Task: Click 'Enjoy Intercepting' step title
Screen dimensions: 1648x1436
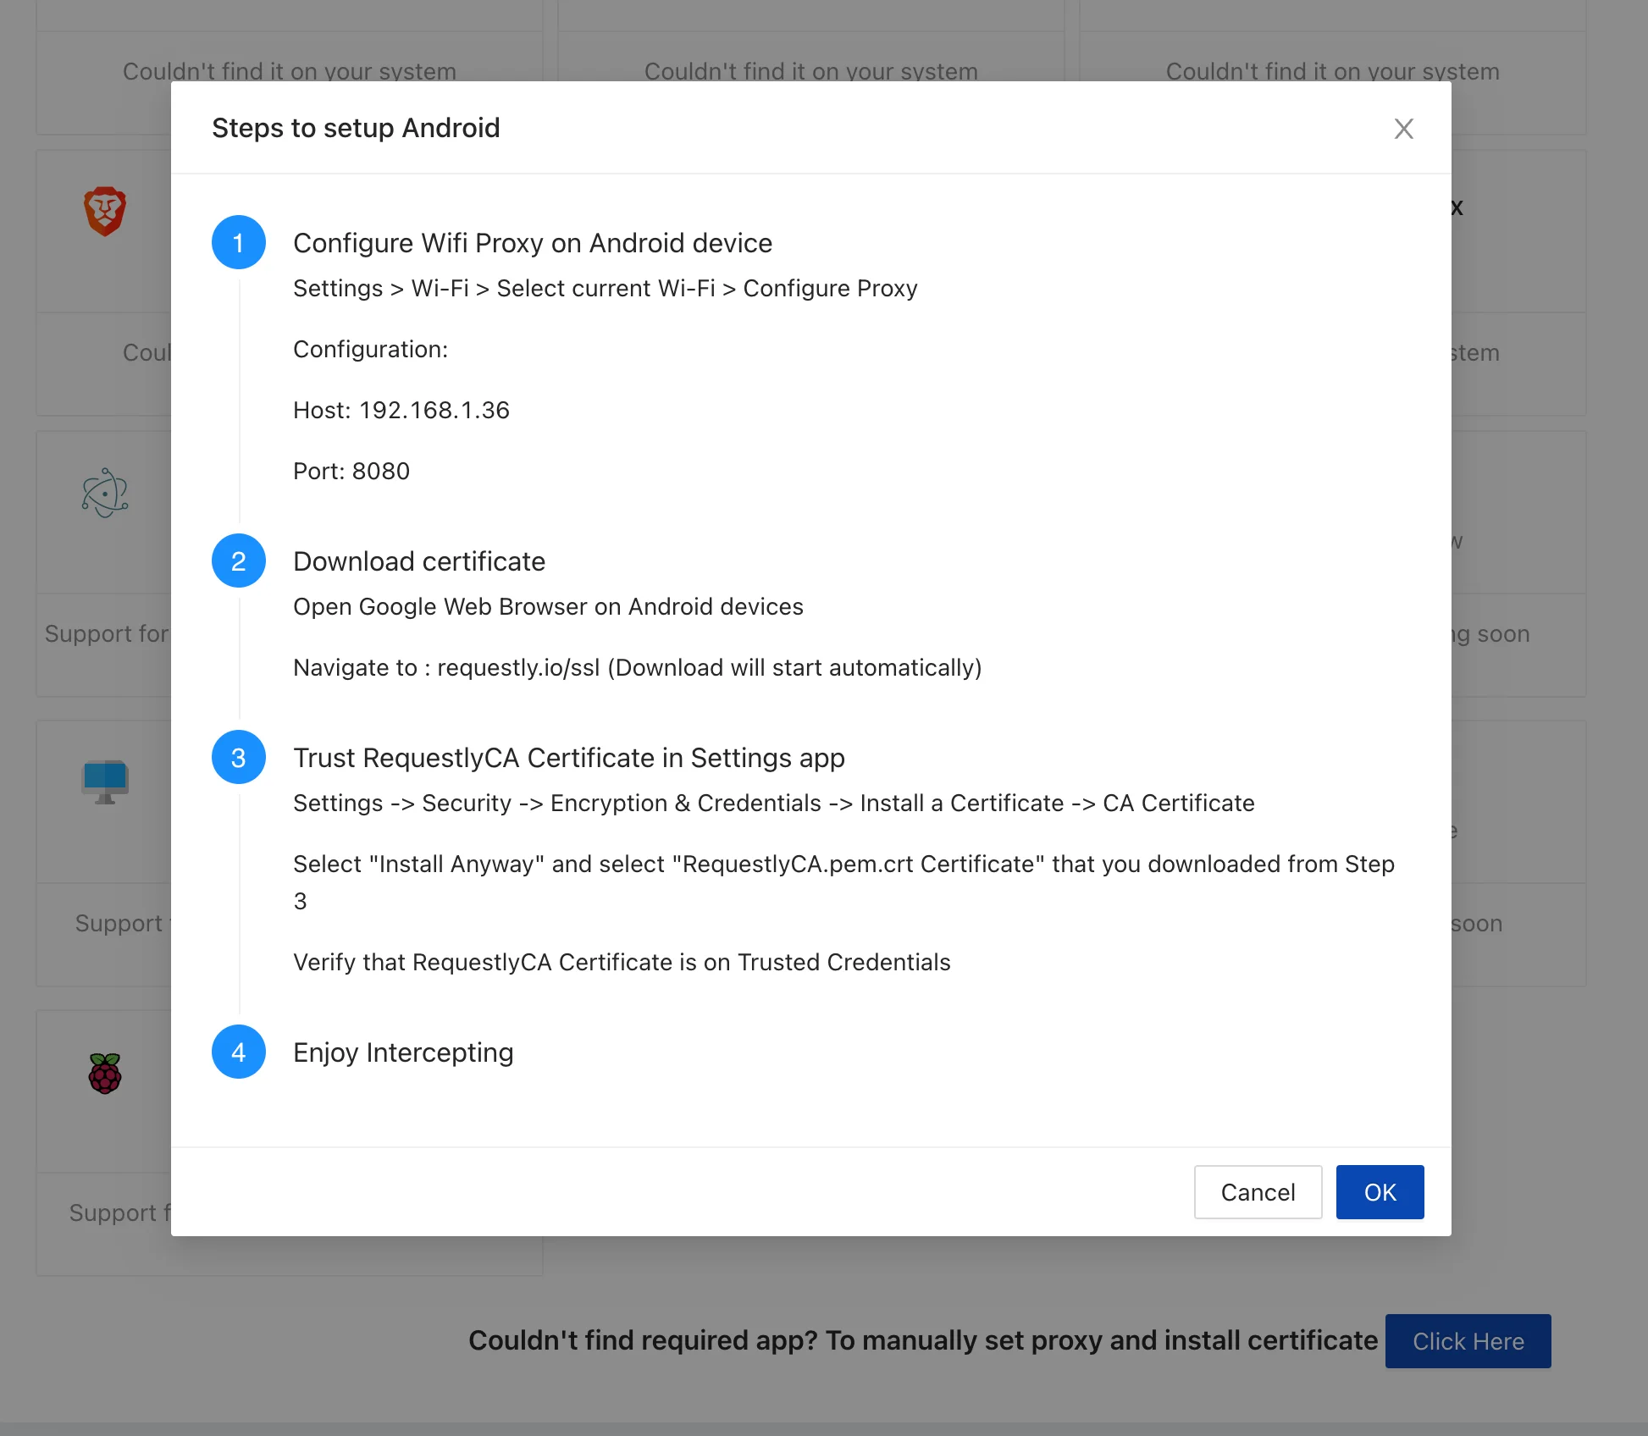Action: (403, 1052)
